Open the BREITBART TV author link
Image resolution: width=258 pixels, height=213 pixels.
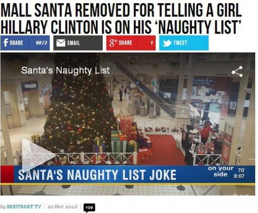(x=24, y=206)
